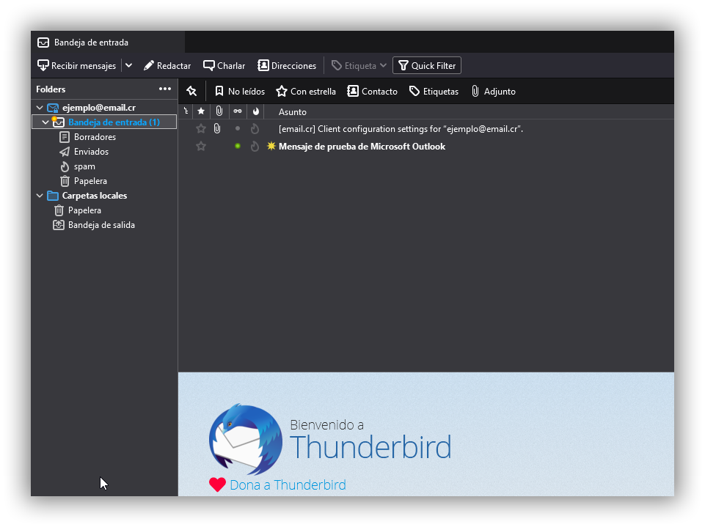Click the junk status column icon
This screenshot has height=527, width=705.
click(x=255, y=111)
